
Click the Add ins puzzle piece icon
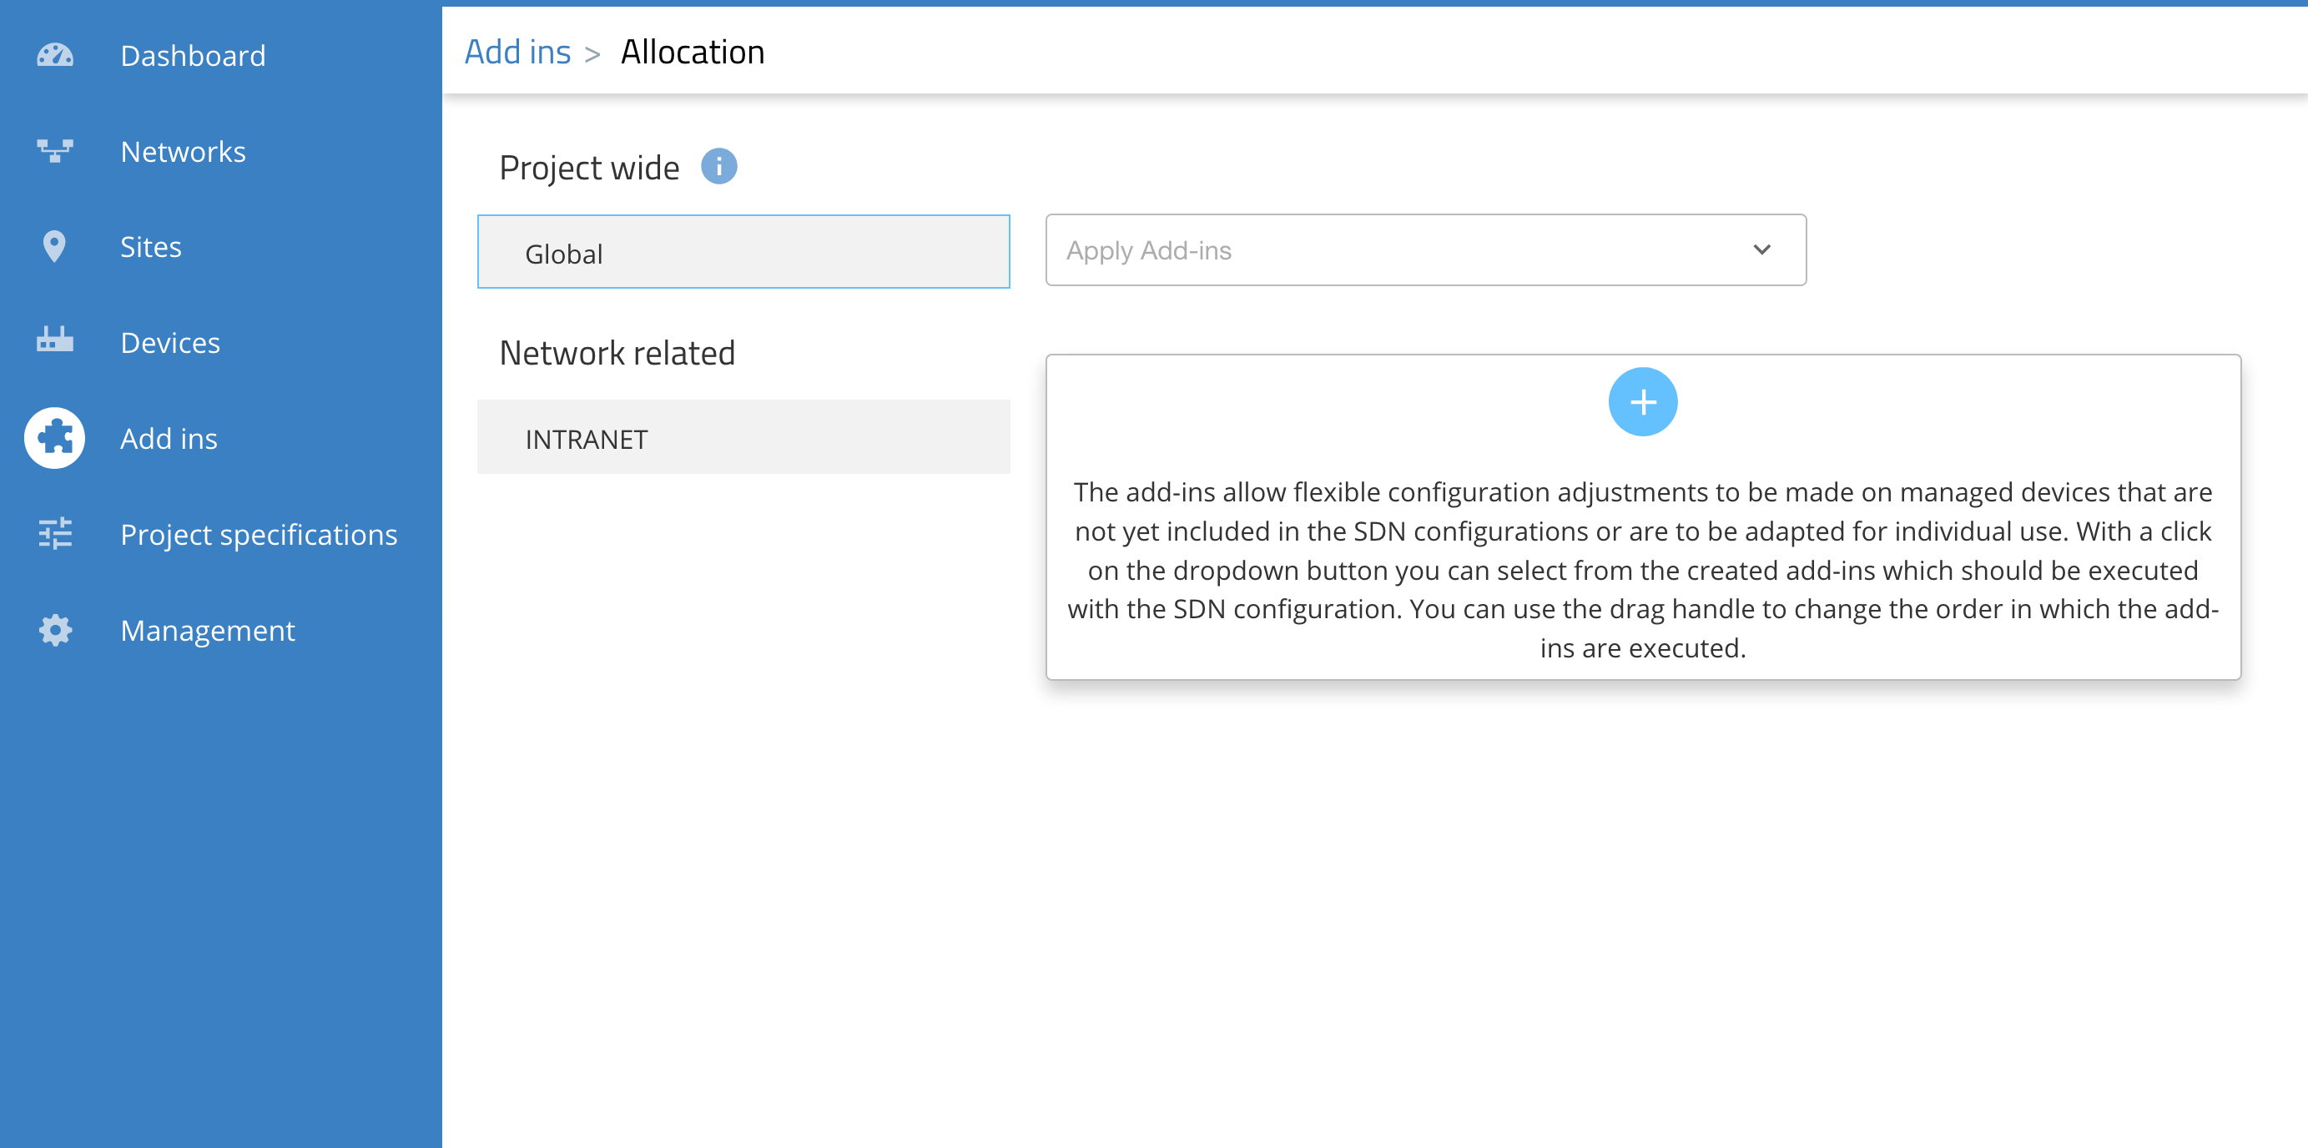click(x=54, y=438)
